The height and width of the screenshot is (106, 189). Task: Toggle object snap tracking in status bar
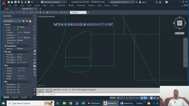pyautogui.click(x=142, y=98)
